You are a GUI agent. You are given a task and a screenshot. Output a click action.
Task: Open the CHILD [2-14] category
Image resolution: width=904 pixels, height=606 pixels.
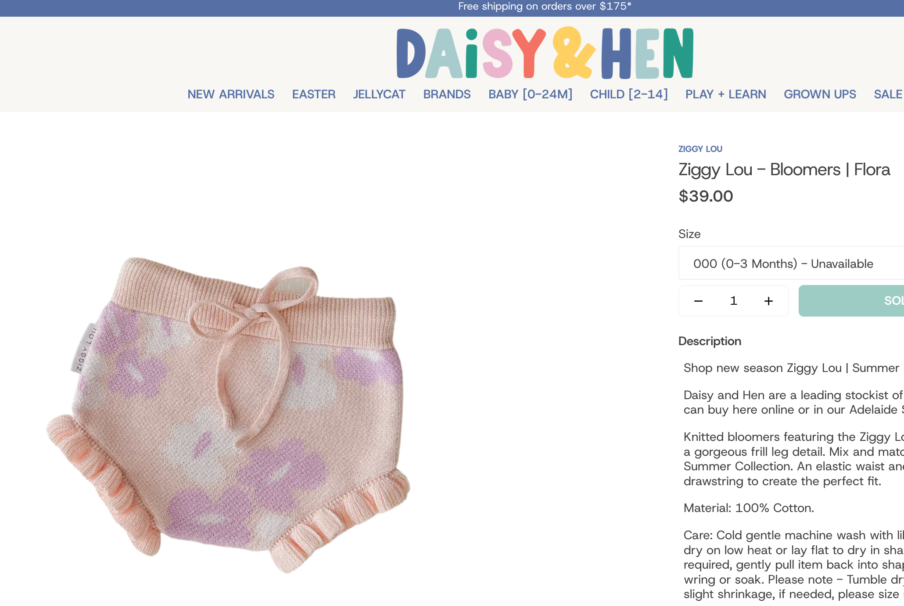click(629, 94)
